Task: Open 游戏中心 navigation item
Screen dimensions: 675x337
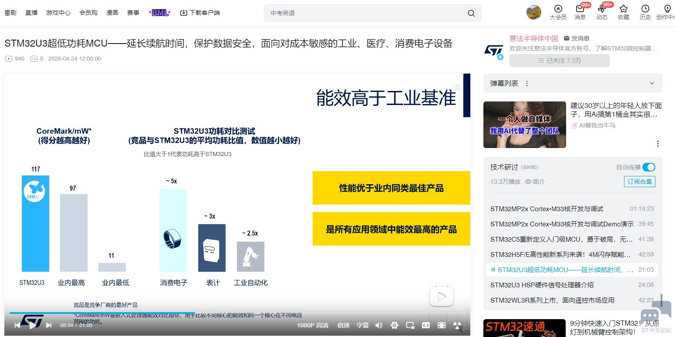Action: (58, 13)
